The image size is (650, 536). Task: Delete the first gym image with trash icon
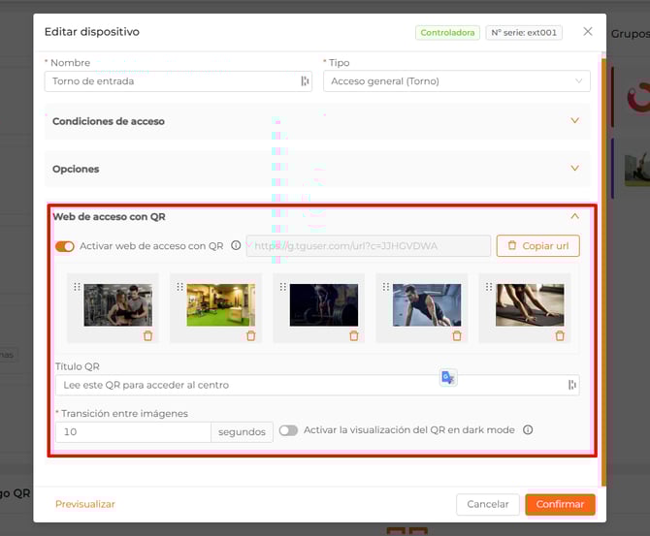point(148,335)
